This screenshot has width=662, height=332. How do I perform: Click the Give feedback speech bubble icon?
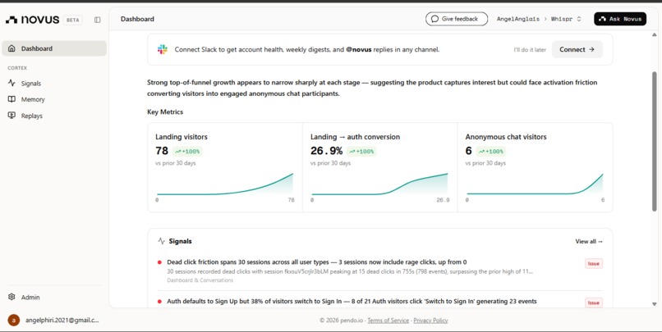[434, 19]
